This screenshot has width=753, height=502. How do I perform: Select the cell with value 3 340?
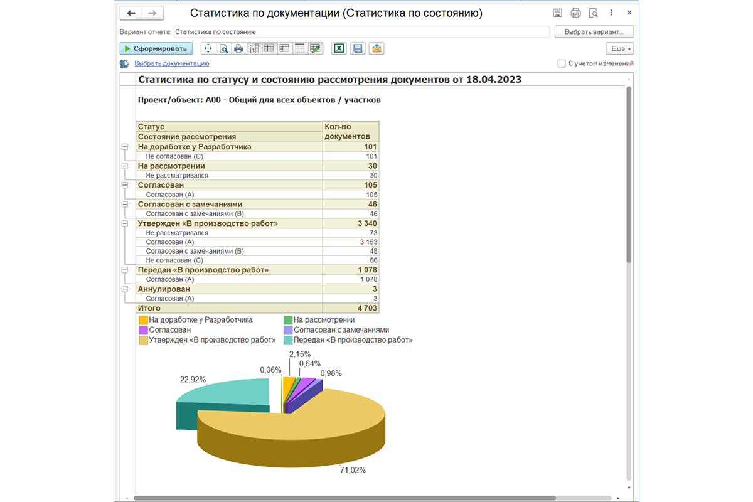coord(351,223)
